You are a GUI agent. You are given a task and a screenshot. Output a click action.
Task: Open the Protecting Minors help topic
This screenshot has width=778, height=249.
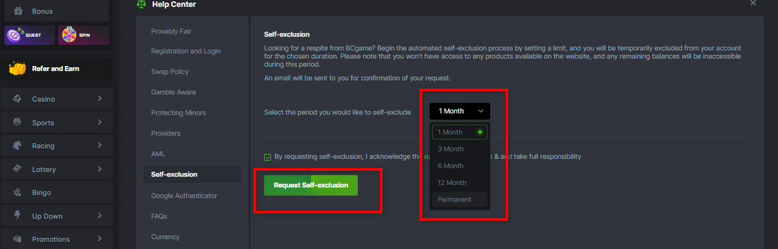point(178,113)
